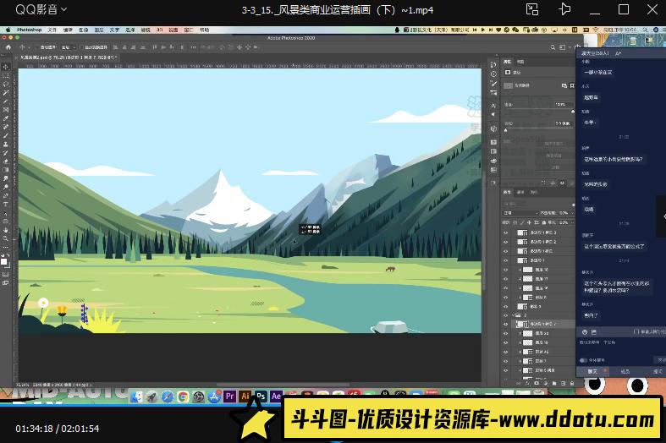Screen dimensions: 666x443
Task: Click the mask feather slider handle
Action: (505, 130)
